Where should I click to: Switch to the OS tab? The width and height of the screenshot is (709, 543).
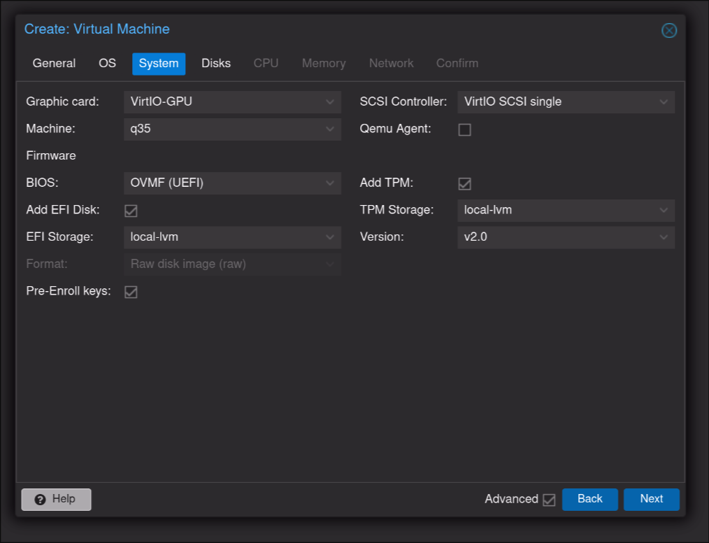point(107,63)
